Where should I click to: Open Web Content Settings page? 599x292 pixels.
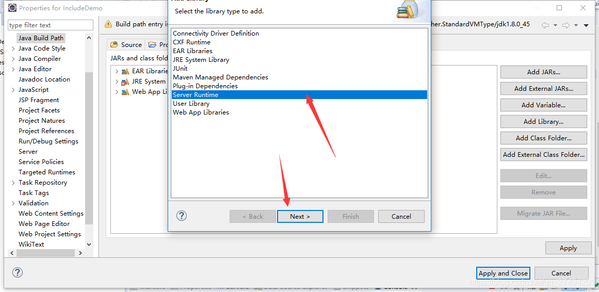tap(51, 213)
